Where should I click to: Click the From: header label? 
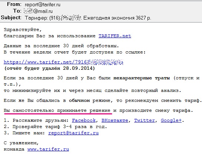coord(14,4)
